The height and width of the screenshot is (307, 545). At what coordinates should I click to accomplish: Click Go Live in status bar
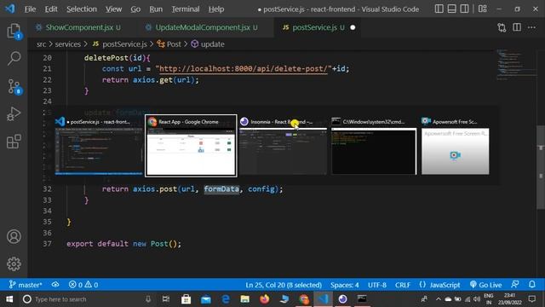[x=485, y=285]
